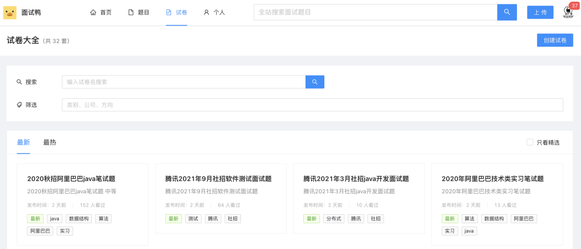Image resolution: width=581 pixels, height=249 pixels.
Task: Click the 分布式 tag on Tencent March card
Action: (333, 218)
